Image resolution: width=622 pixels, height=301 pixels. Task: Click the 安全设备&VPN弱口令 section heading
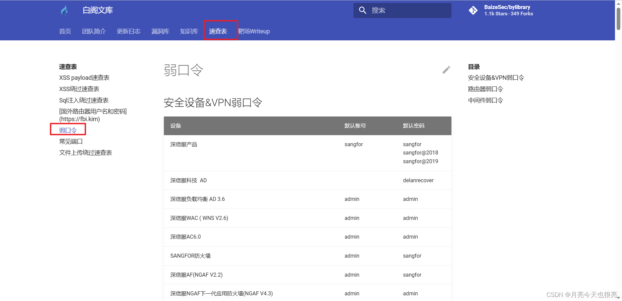[x=213, y=102]
